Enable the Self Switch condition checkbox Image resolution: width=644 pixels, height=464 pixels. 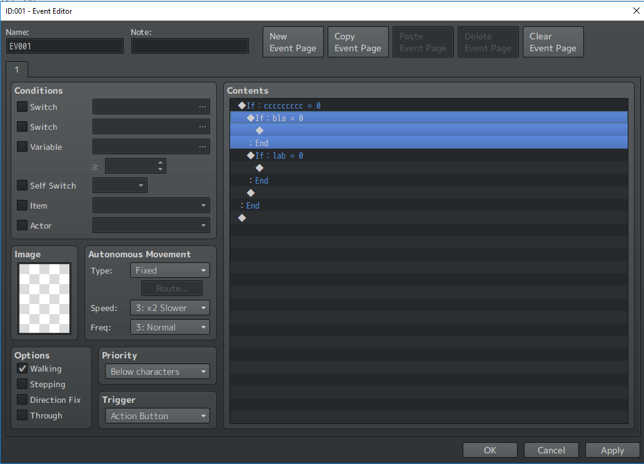point(22,185)
